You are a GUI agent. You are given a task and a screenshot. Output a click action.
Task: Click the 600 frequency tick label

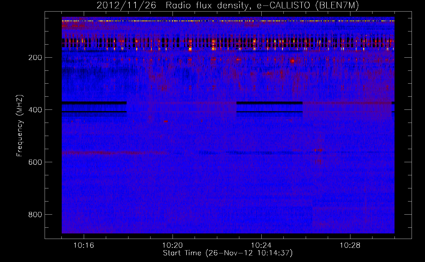point(35,162)
